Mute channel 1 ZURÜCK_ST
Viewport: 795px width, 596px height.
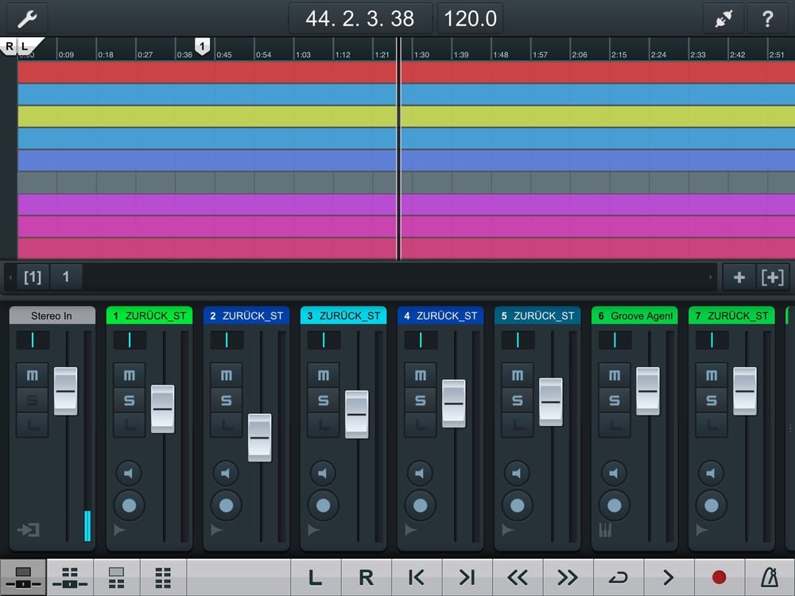pos(130,376)
